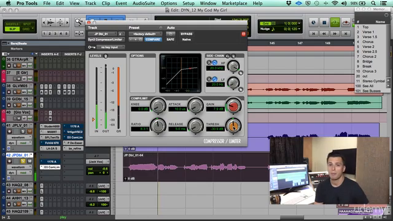Toggle Solo on track 41 JPLV_01
393x221 pixels.
(x=23, y=131)
